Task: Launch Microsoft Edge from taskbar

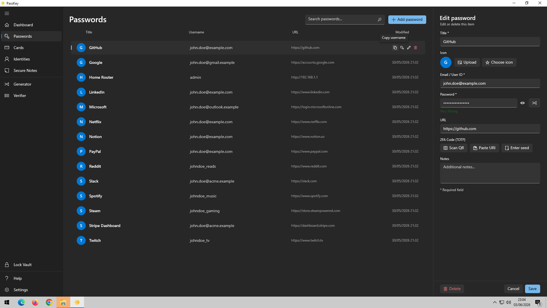Action: (x=21, y=302)
